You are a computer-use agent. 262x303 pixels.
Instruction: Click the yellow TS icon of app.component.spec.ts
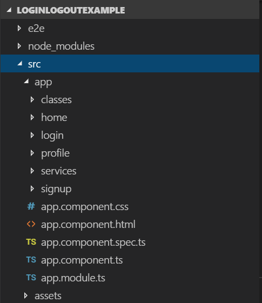click(31, 242)
